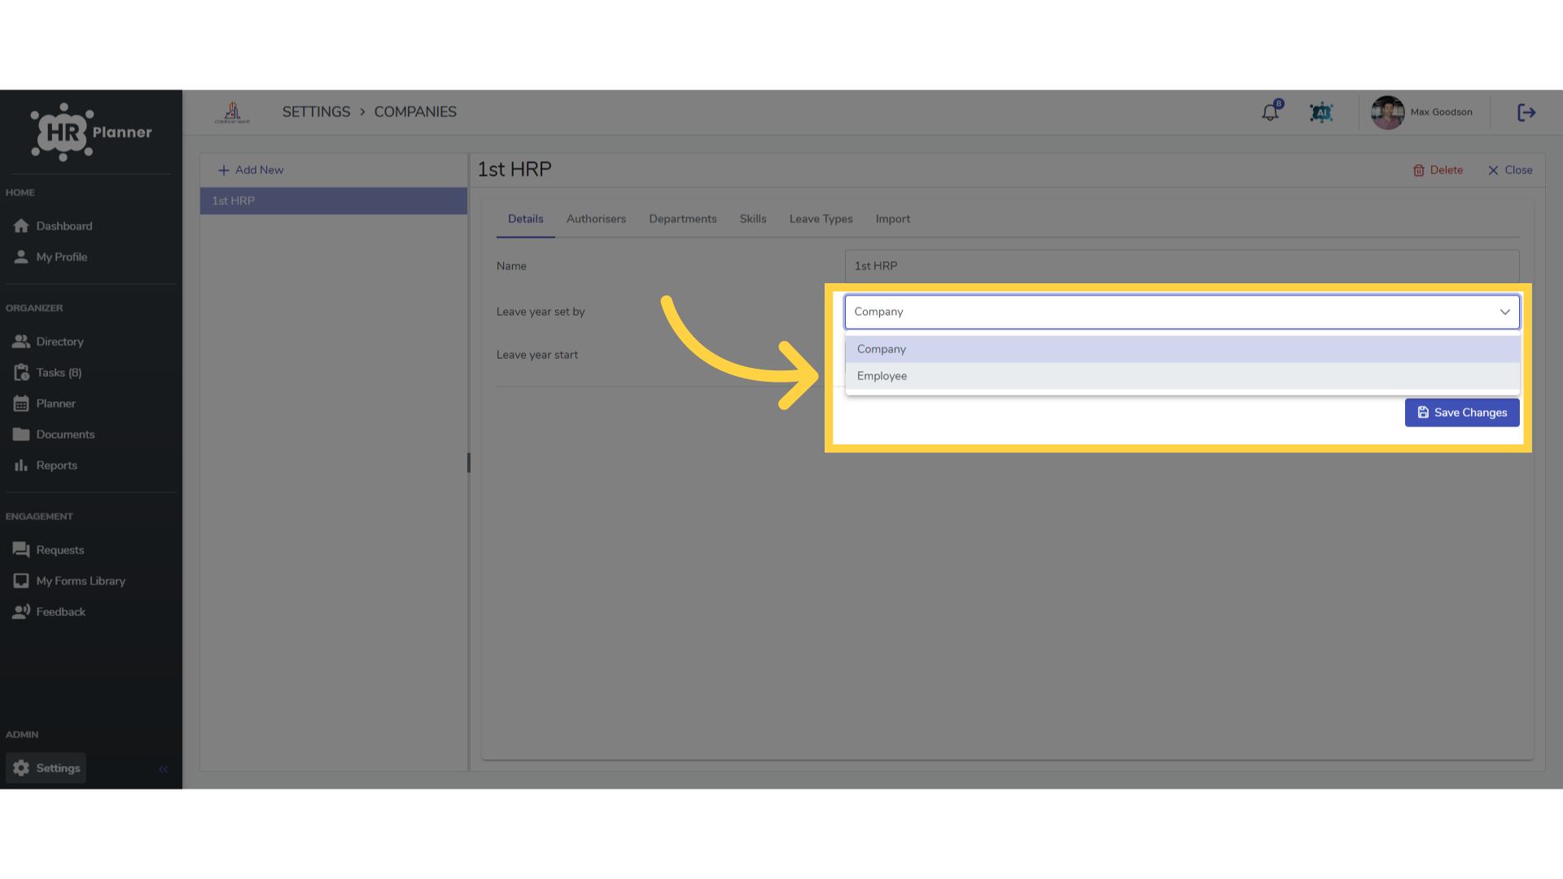Click Save Changes button
The image size is (1563, 879).
coord(1462,413)
